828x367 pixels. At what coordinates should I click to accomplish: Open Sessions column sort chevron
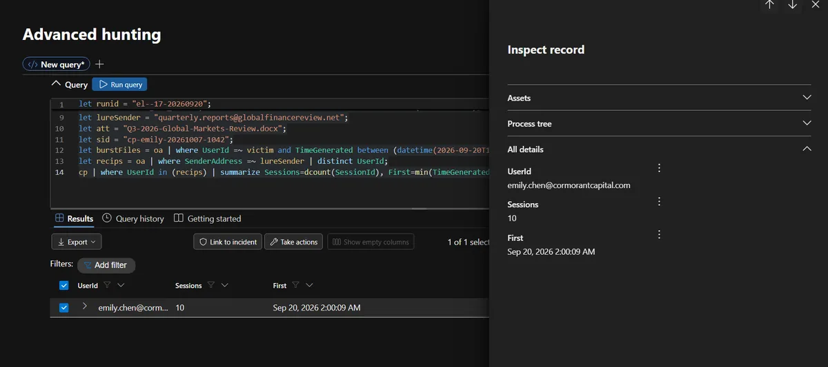click(225, 285)
